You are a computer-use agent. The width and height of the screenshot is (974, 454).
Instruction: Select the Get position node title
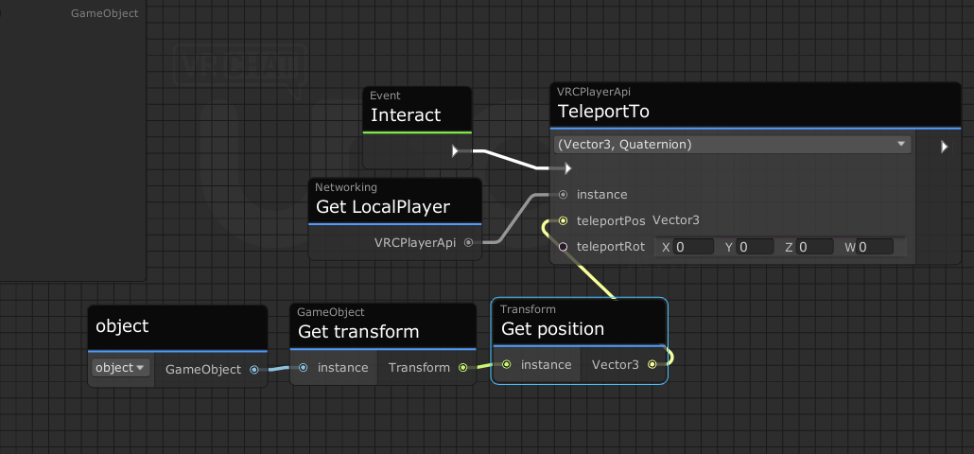point(552,328)
